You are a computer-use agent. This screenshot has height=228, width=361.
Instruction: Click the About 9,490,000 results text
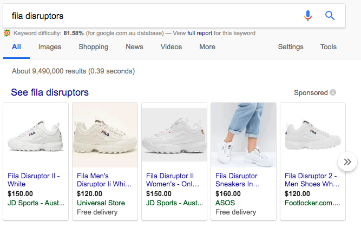coord(73,71)
